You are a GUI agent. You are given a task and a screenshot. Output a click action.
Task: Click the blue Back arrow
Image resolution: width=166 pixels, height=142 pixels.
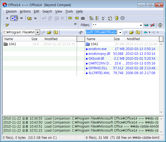pos(146,32)
